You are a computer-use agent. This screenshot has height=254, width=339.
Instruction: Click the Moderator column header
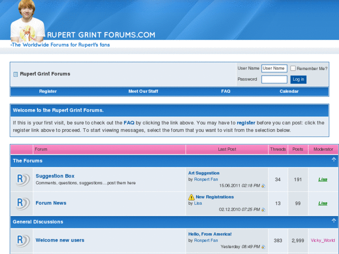323,149
